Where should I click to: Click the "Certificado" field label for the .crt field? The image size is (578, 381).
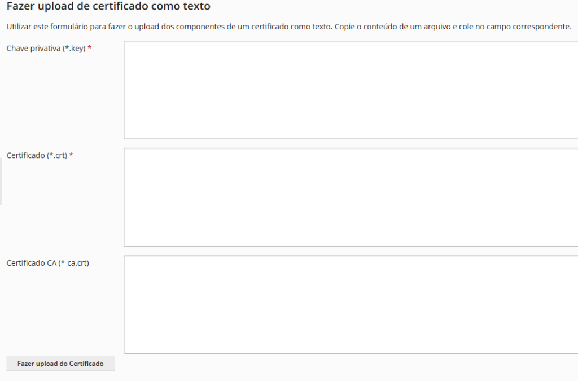pos(26,155)
